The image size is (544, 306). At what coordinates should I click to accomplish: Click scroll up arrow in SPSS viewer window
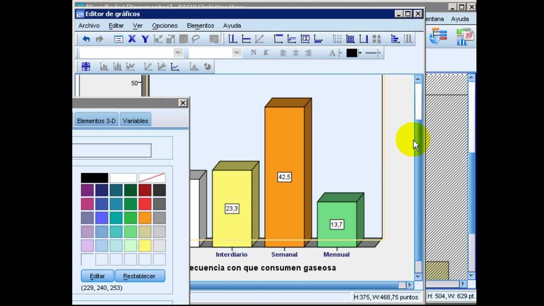pyautogui.click(x=471, y=77)
